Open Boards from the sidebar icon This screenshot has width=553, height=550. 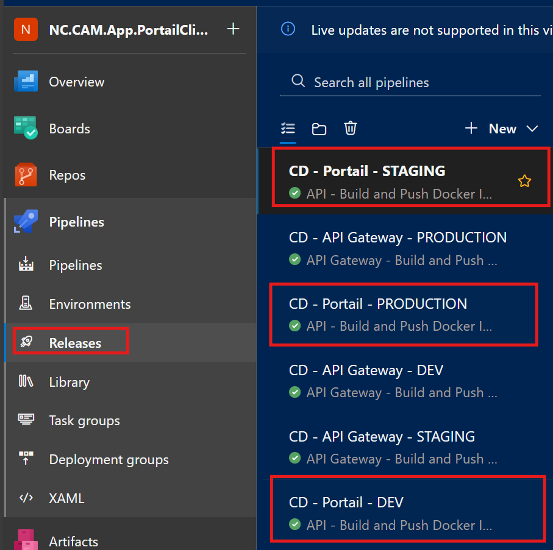click(26, 129)
